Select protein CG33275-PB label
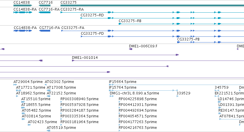The image size is (244, 132). point(188,39)
